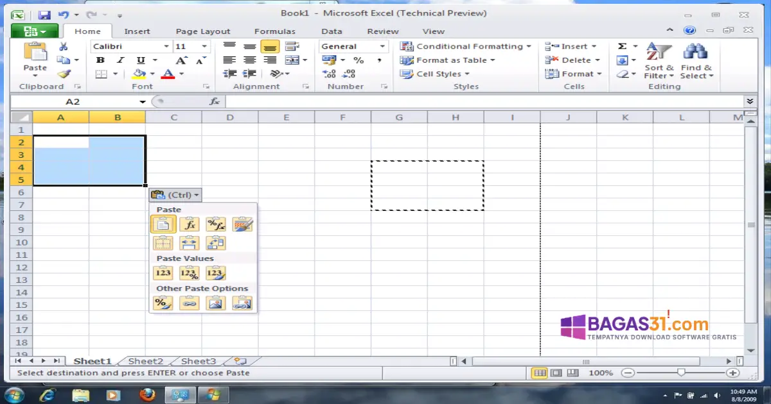The image size is (771, 404).
Task: Pick Paste Values (123) option
Action: pyautogui.click(x=163, y=273)
